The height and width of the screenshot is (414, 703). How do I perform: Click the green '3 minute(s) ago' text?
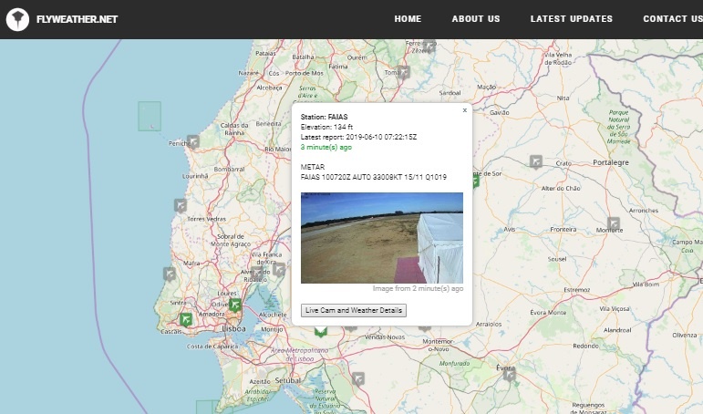(x=326, y=147)
